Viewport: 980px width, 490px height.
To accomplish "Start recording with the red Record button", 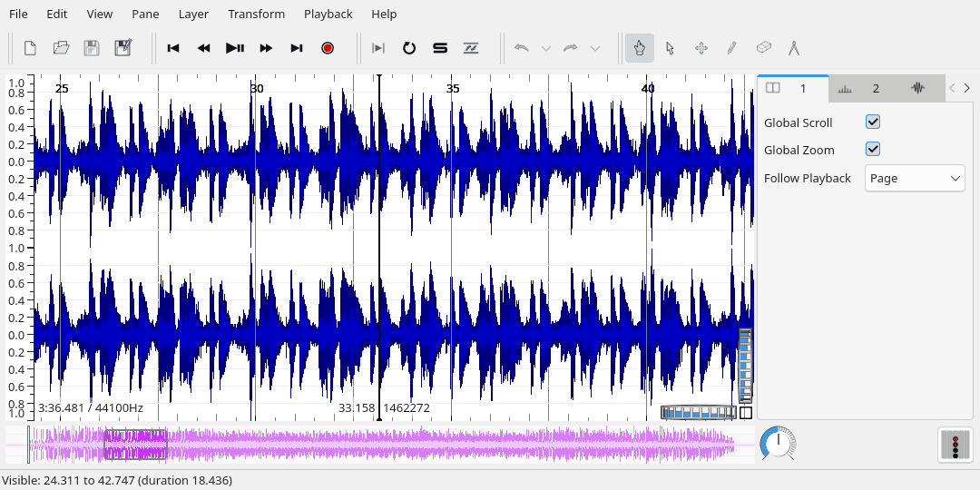I will (328, 48).
